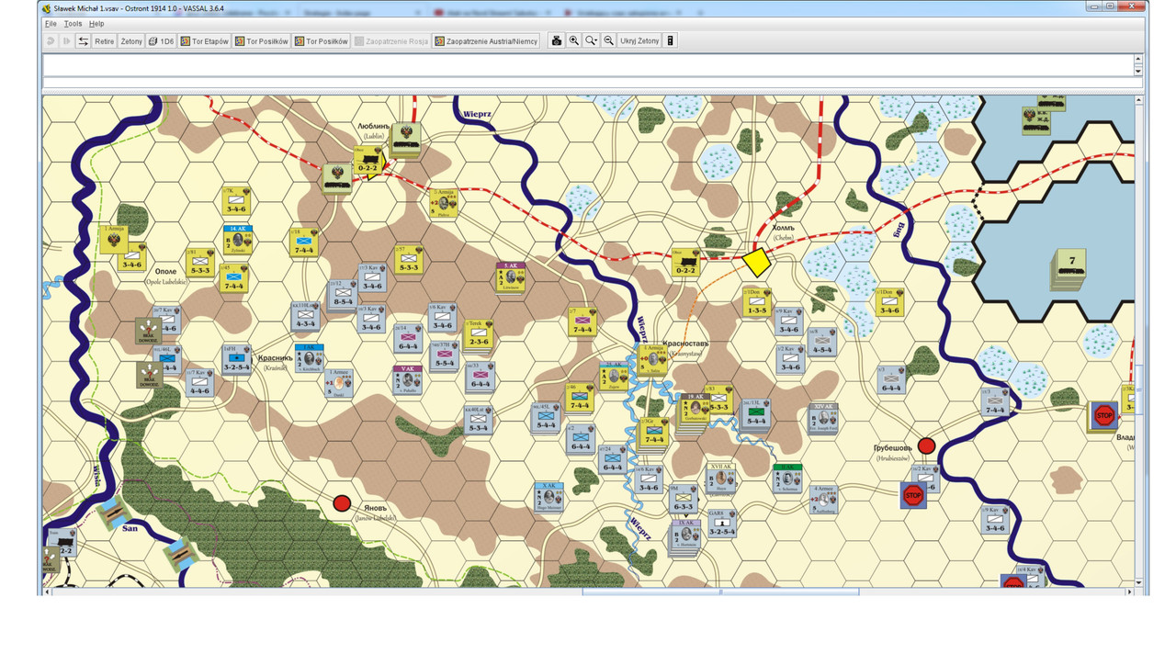Click the step forward through log arrow
The width and height of the screenshot is (1176, 665).
click(66, 41)
